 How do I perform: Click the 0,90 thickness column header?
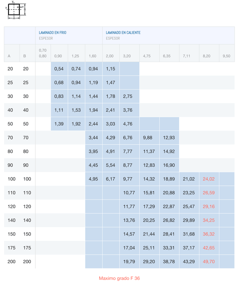click(58, 56)
